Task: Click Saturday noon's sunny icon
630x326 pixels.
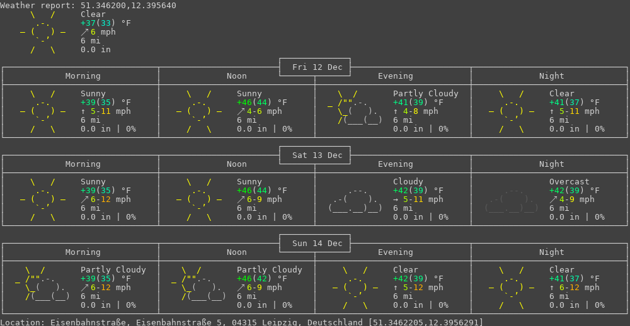Action: click(x=199, y=200)
